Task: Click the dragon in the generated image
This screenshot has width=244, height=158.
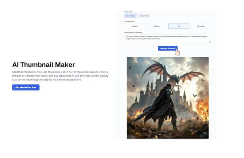Action: tap(174, 73)
